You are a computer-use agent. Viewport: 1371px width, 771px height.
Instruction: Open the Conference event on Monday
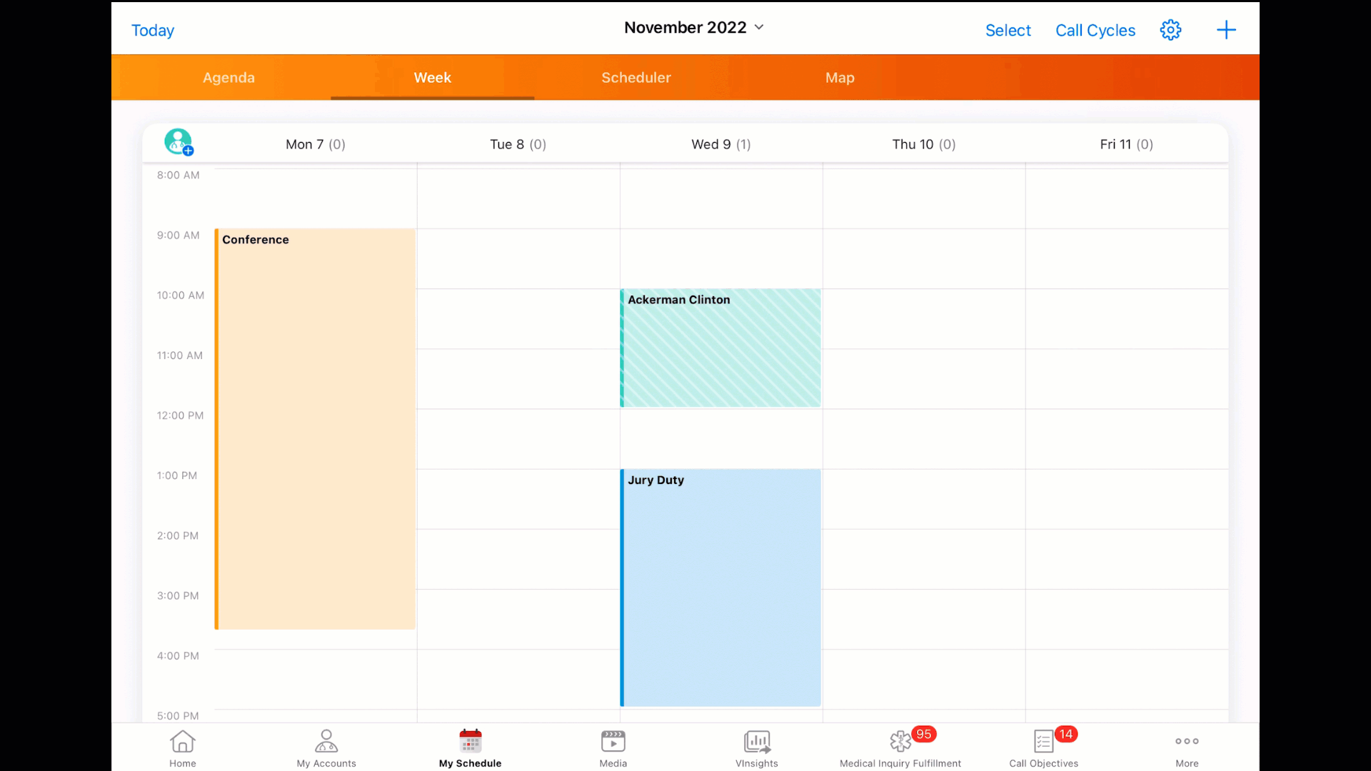[315, 428]
